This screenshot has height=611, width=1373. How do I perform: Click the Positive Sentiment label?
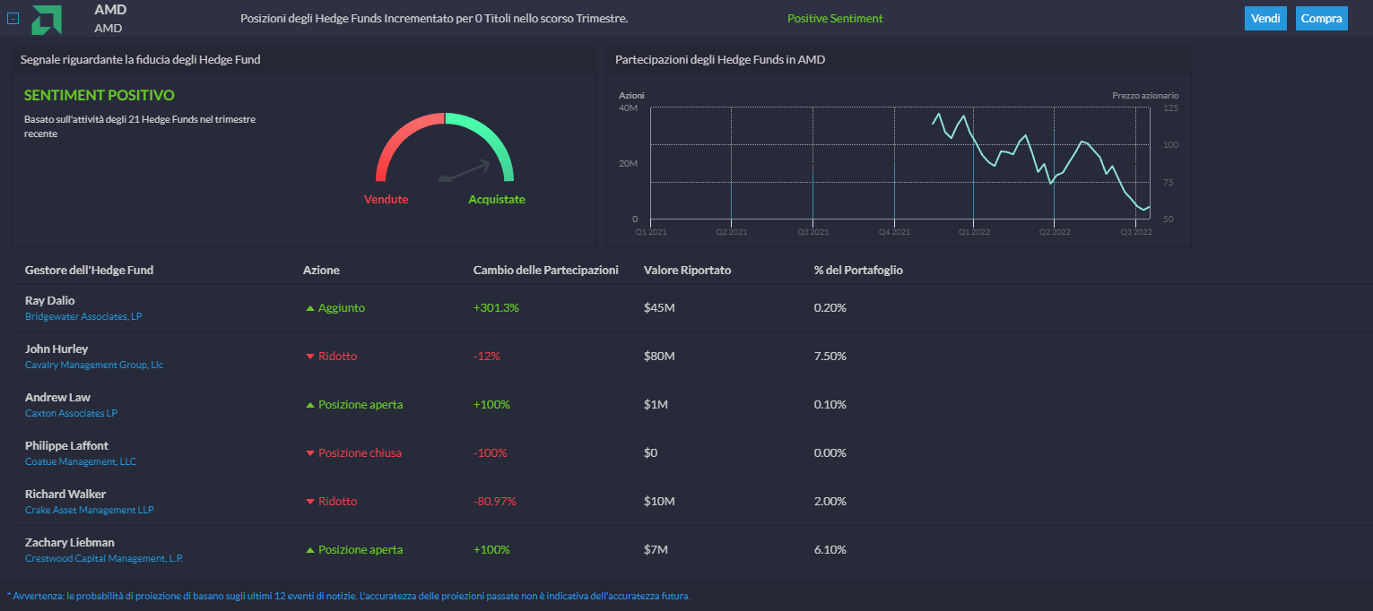tap(834, 19)
